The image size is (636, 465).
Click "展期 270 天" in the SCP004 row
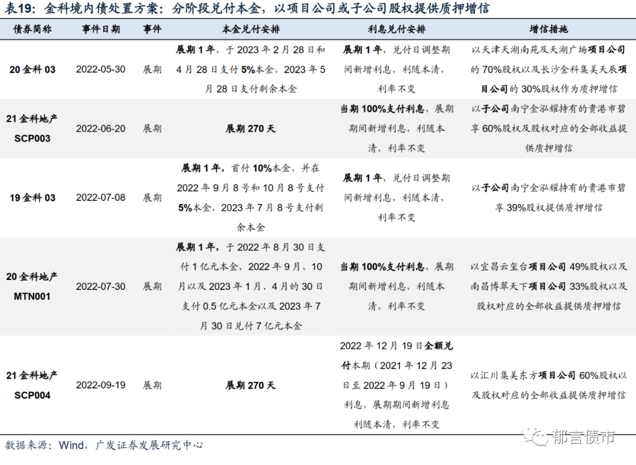251,385
